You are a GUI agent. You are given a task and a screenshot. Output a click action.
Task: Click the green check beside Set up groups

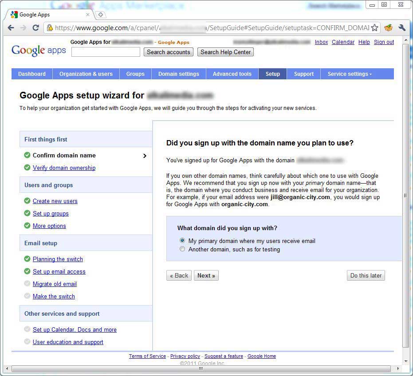tap(27, 213)
